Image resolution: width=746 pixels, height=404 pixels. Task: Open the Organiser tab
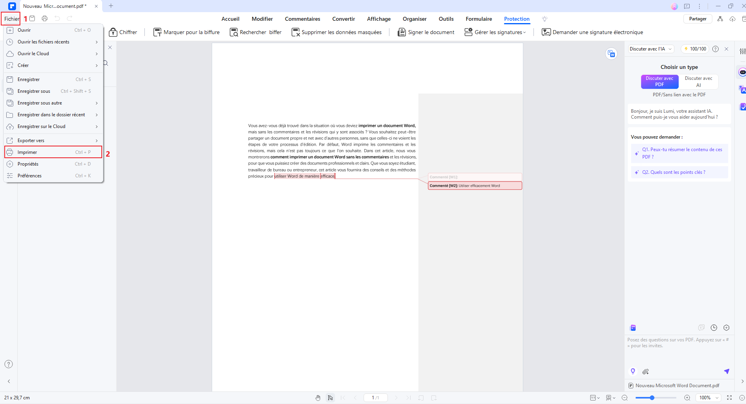click(414, 19)
